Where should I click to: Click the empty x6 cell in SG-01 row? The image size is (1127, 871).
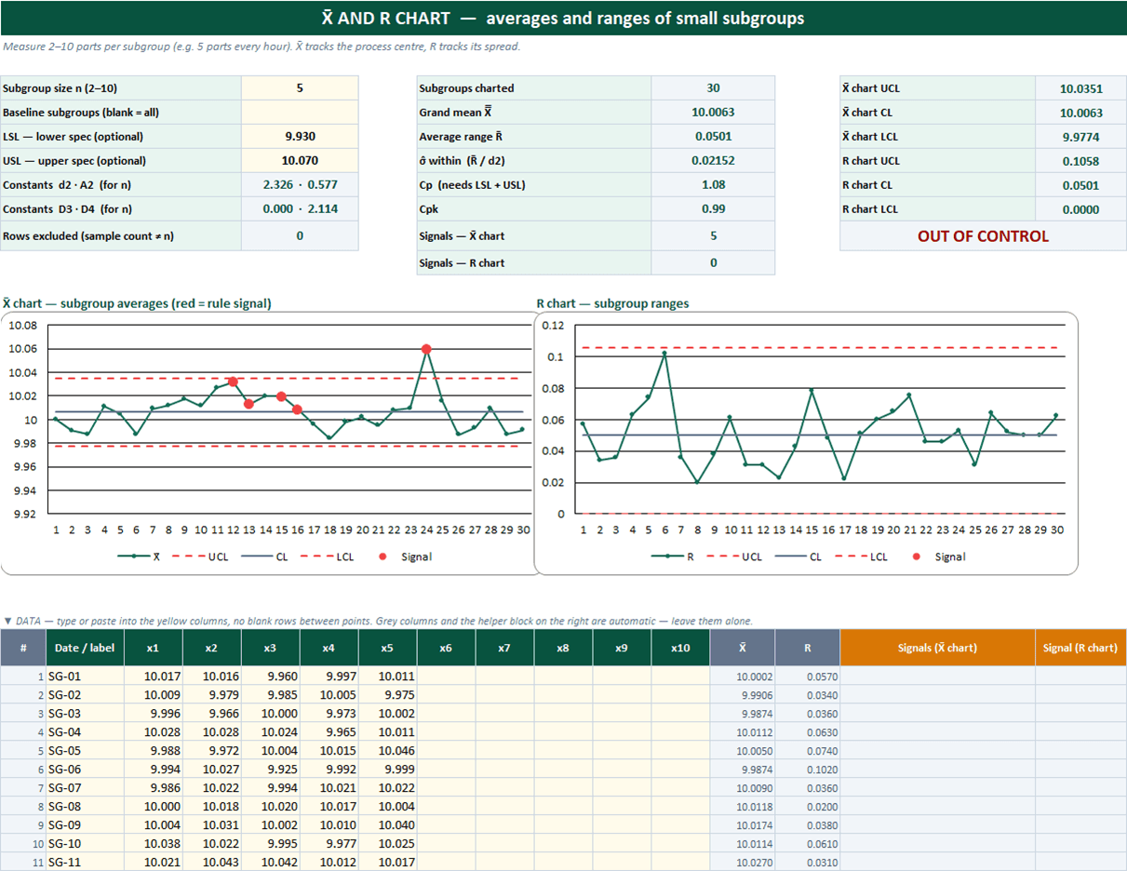tap(446, 677)
